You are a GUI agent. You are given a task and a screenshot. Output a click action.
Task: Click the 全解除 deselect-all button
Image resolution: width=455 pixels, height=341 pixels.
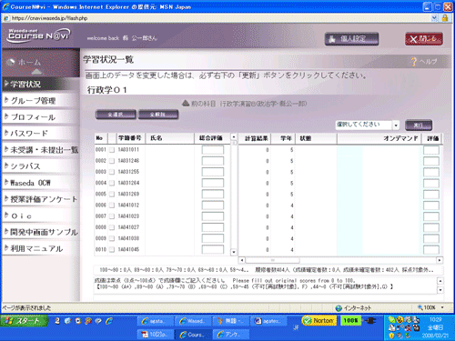click(x=158, y=115)
